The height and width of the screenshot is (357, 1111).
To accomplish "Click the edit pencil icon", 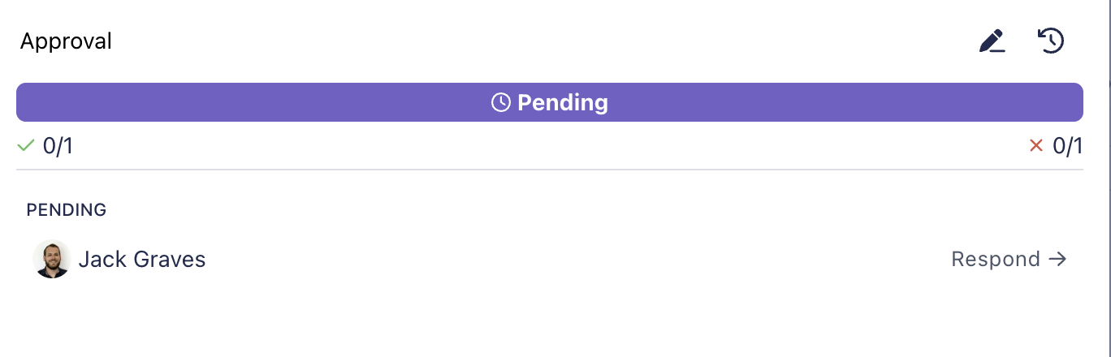I will tap(992, 41).
